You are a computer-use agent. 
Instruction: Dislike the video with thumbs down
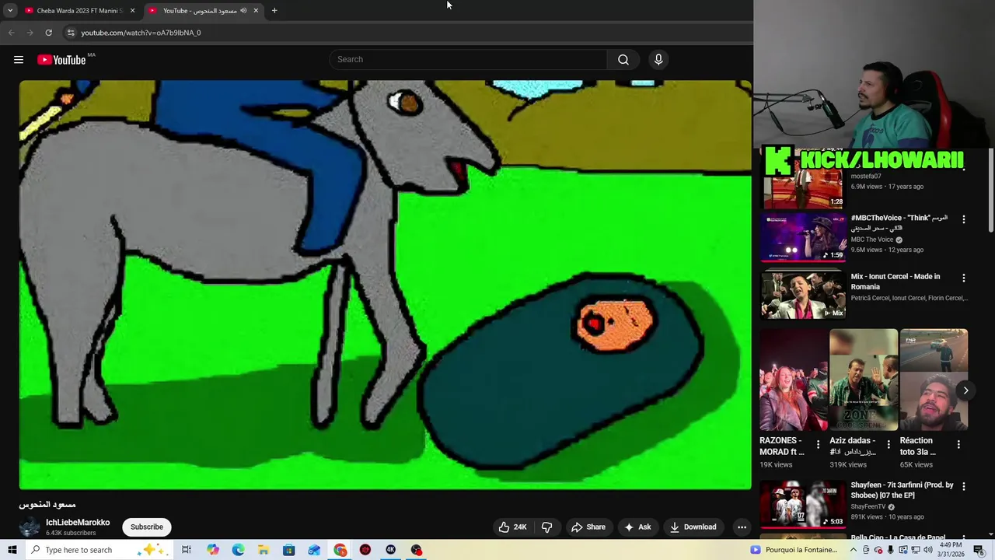point(547,527)
